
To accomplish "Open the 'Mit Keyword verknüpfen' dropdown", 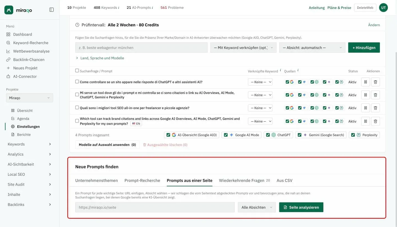I will click(243, 47).
